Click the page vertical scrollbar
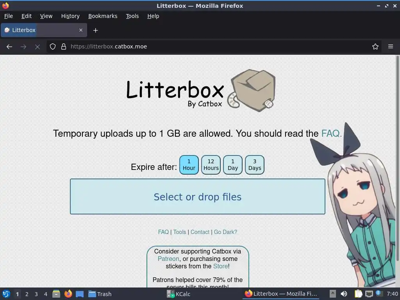400x300 pixels. point(397,158)
